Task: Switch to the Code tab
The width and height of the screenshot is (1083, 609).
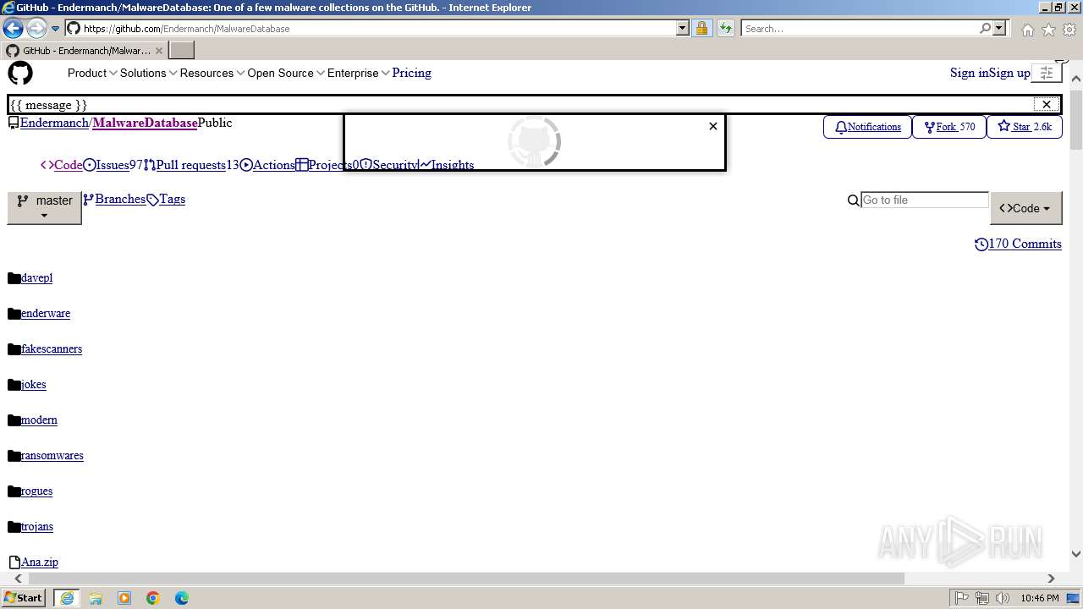Action: (x=62, y=165)
